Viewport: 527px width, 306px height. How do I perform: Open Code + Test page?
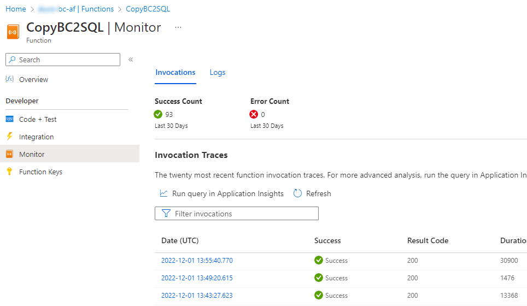pos(38,119)
